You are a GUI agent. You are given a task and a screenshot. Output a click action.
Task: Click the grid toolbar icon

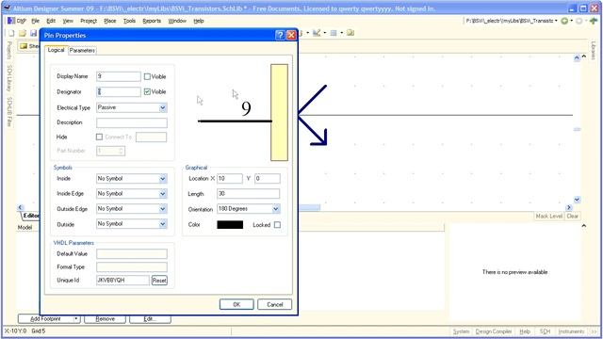click(334, 33)
